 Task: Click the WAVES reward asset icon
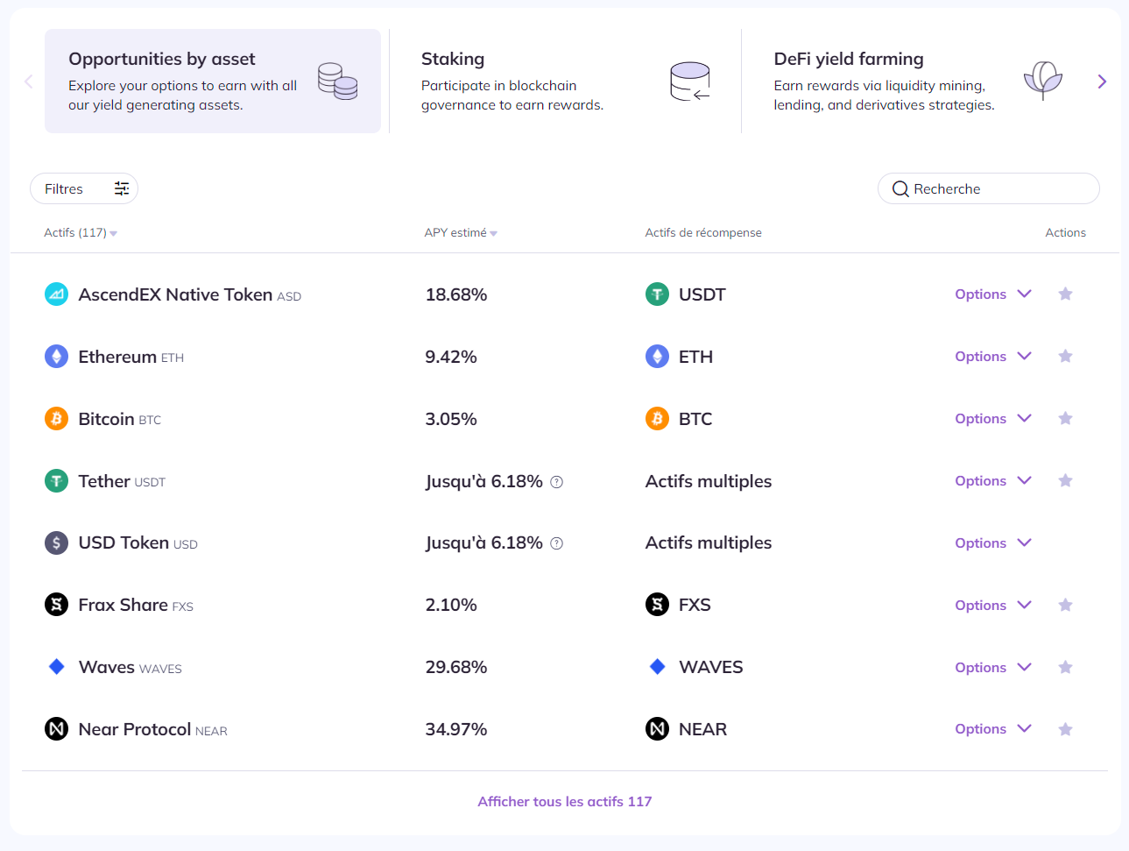657,667
